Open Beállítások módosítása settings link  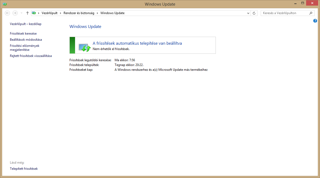(26, 40)
